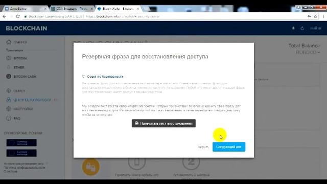The height and width of the screenshot is (184, 327).
Task: Click the notification bell icon in header
Action: [x=293, y=28]
